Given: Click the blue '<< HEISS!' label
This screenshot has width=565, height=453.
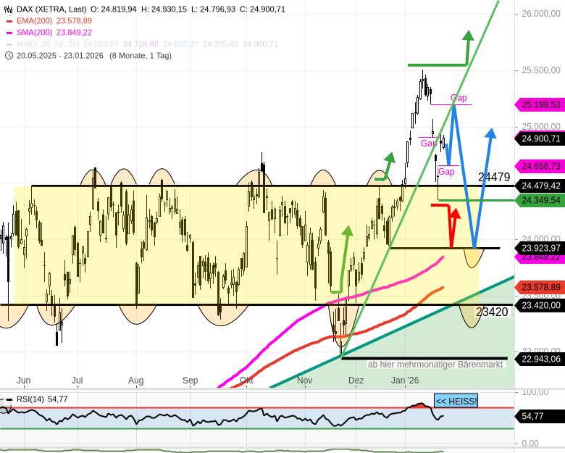Looking at the screenshot, I should (x=456, y=401).
